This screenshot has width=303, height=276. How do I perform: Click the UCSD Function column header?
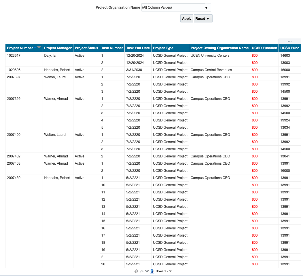click(264, 48)
